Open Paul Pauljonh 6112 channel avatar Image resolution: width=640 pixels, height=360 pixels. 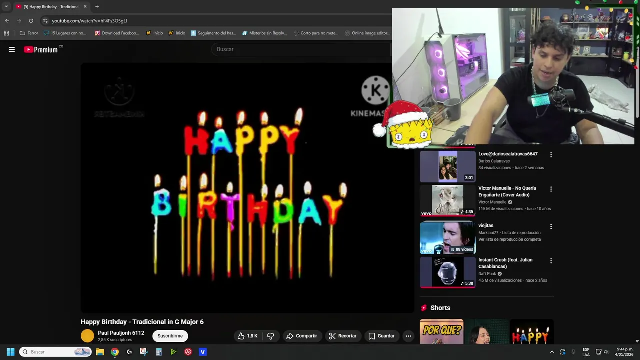tap(87, 336)
